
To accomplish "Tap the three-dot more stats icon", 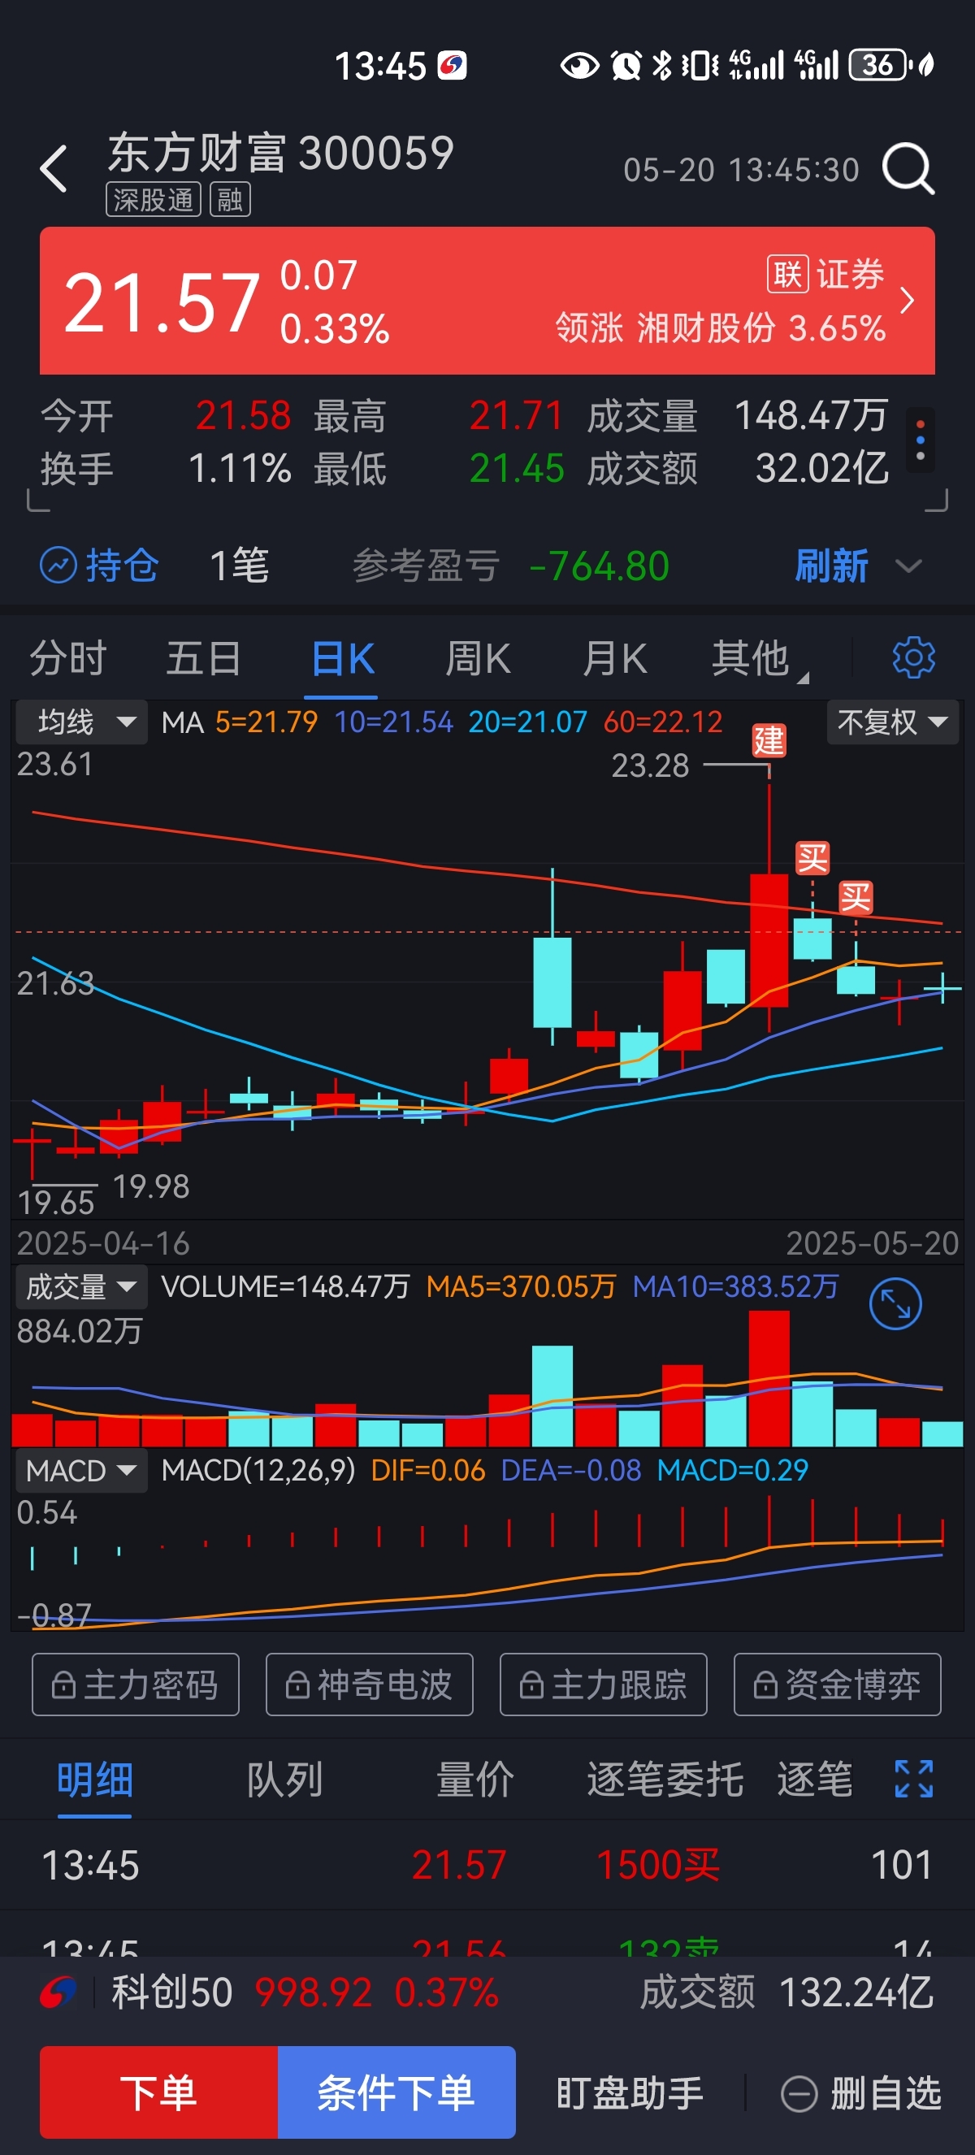I will tap(920, 439).
